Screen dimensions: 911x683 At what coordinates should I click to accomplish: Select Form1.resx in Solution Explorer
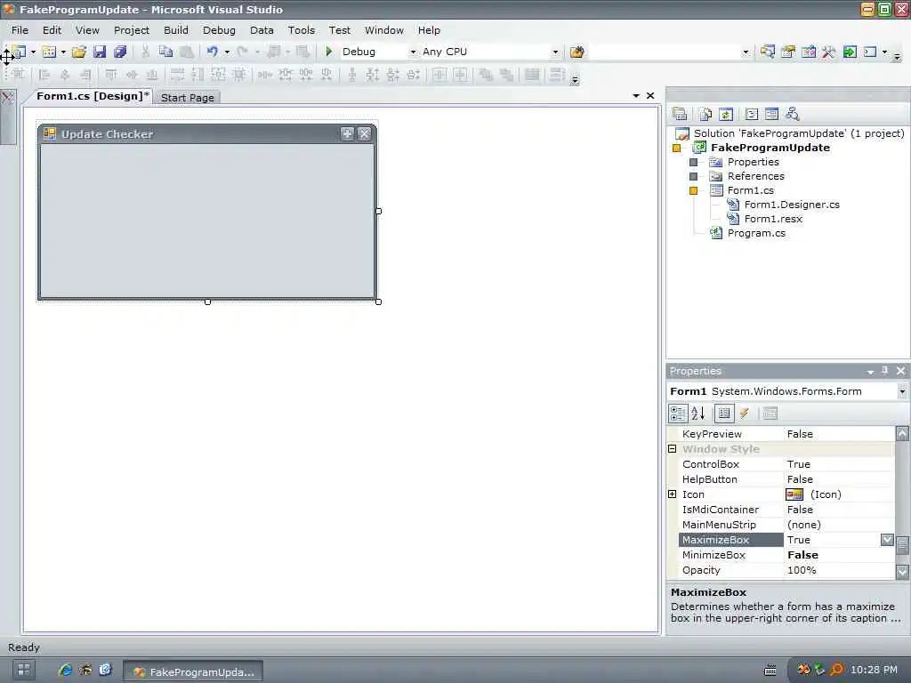(x=773, y=219)
